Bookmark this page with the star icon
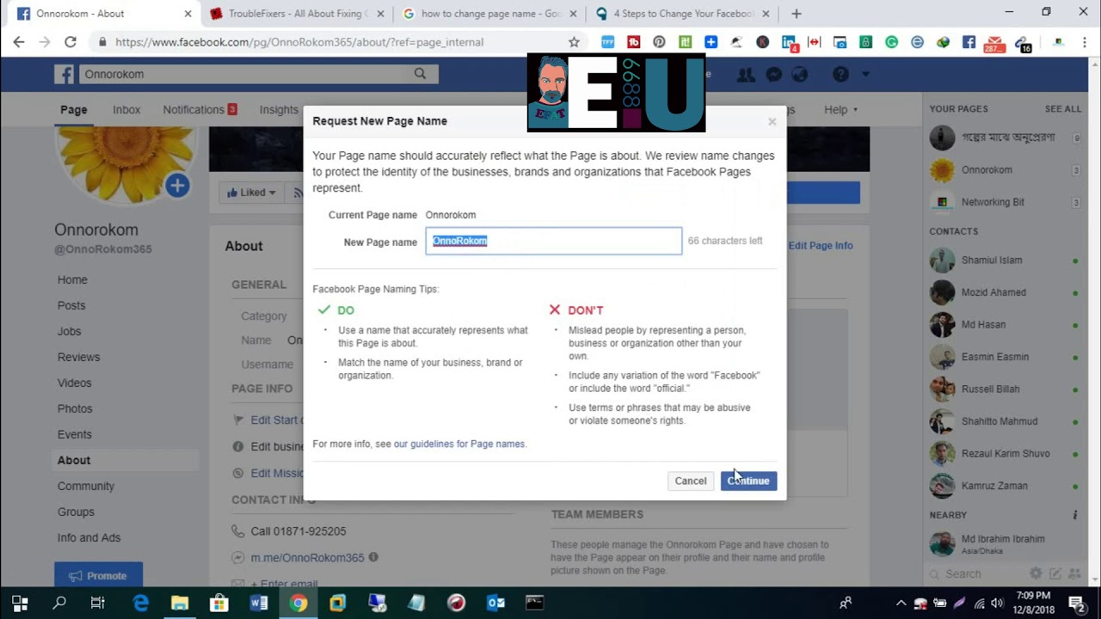Image resolution: width=1101 pixels, height=619 pixels. point(574,42)
